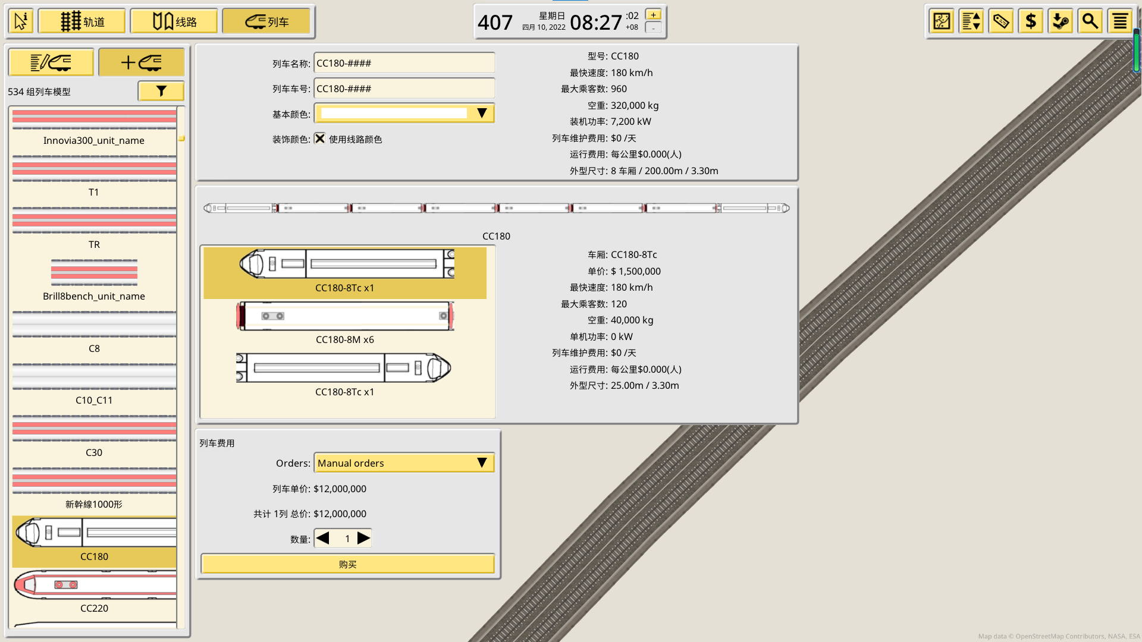Expand the 基本颜色 color dropdown

point(404,114)
